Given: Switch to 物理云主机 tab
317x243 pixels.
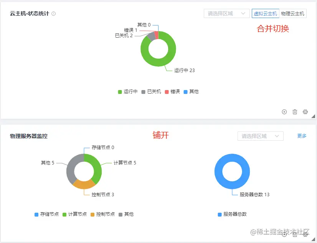Looking at the screenshot, I should click(293, 13).
